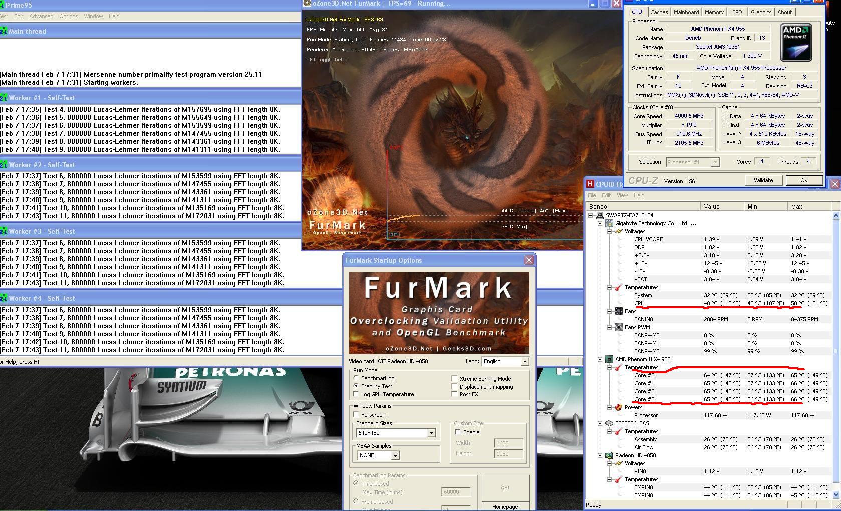Click the SWARTZ-FA718104 computer icon

click(600, 215)
